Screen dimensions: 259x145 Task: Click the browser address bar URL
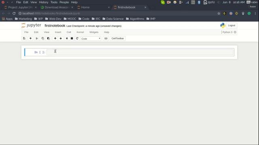(x=51, y=13)
